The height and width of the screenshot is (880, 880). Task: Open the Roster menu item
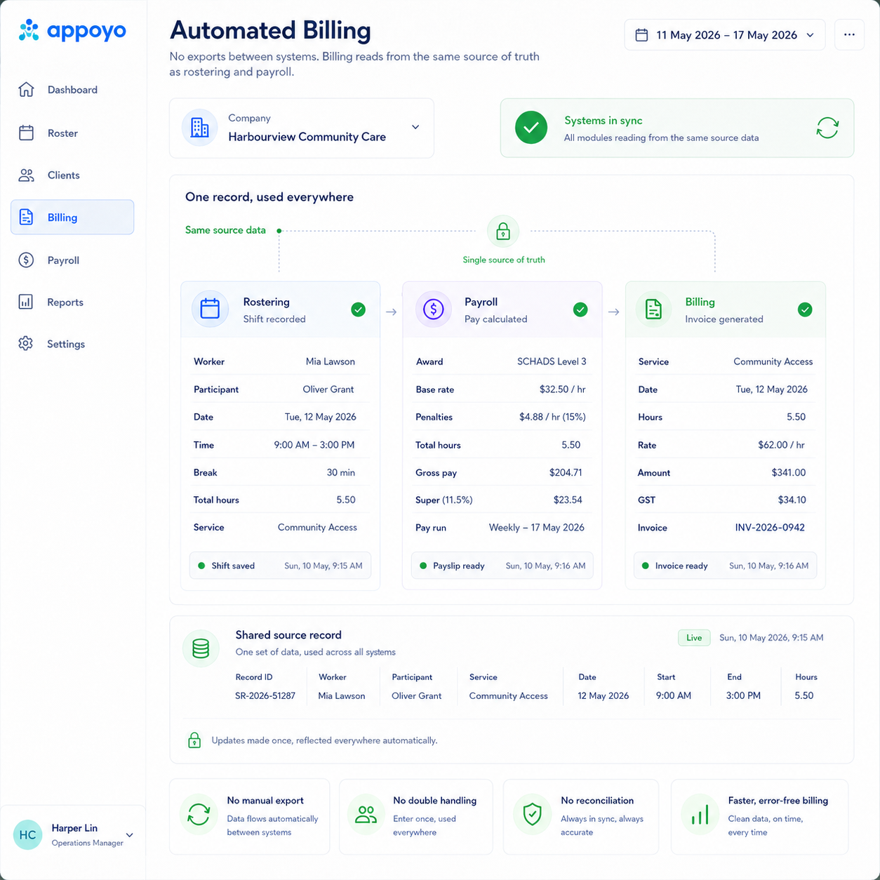pos(72,133)
